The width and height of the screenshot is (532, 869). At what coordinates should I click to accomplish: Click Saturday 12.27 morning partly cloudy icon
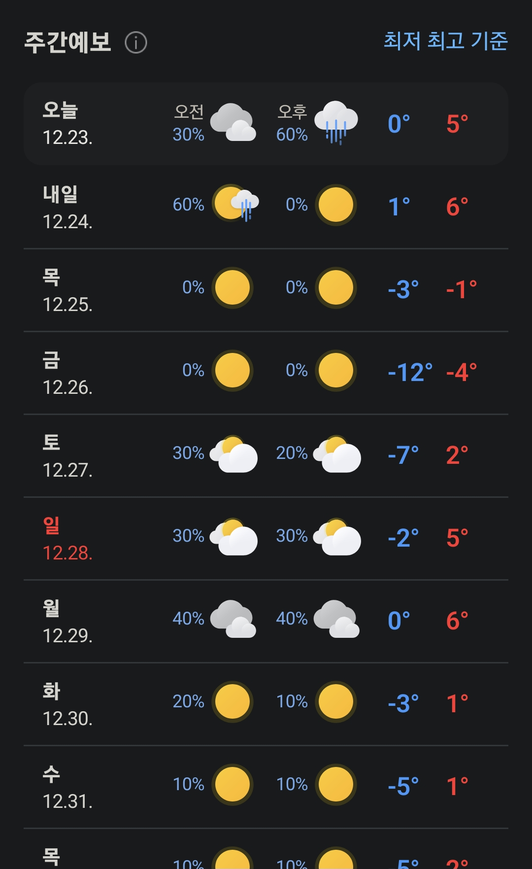tap(233, 454)
